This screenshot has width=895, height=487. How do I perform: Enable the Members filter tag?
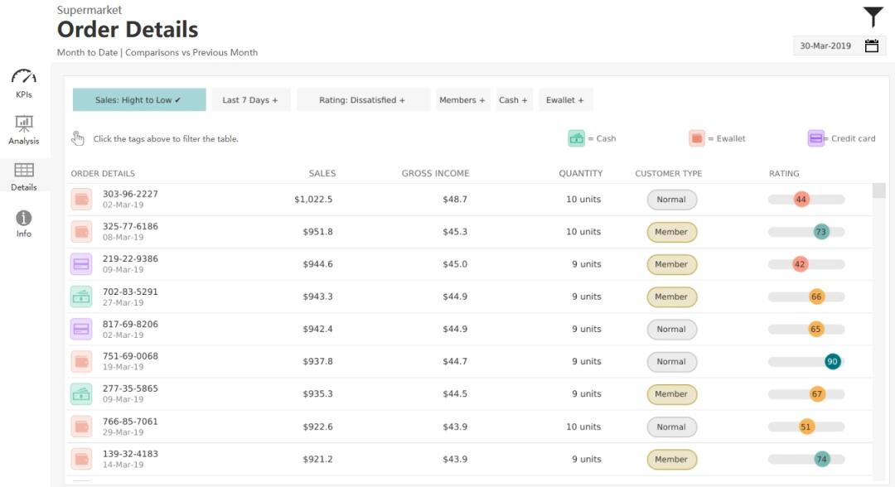pos(462,99)
